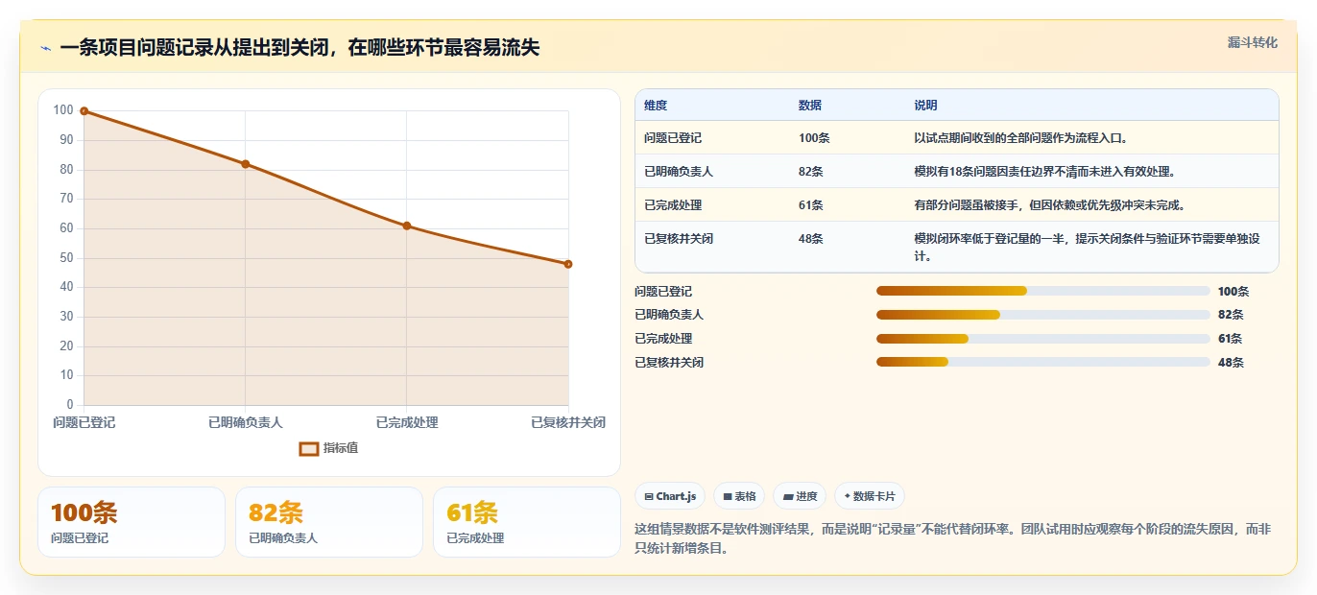This screenshot has height=595, width=1317.
Task: Click the chart data point at 82
Action: coord(246,164)
